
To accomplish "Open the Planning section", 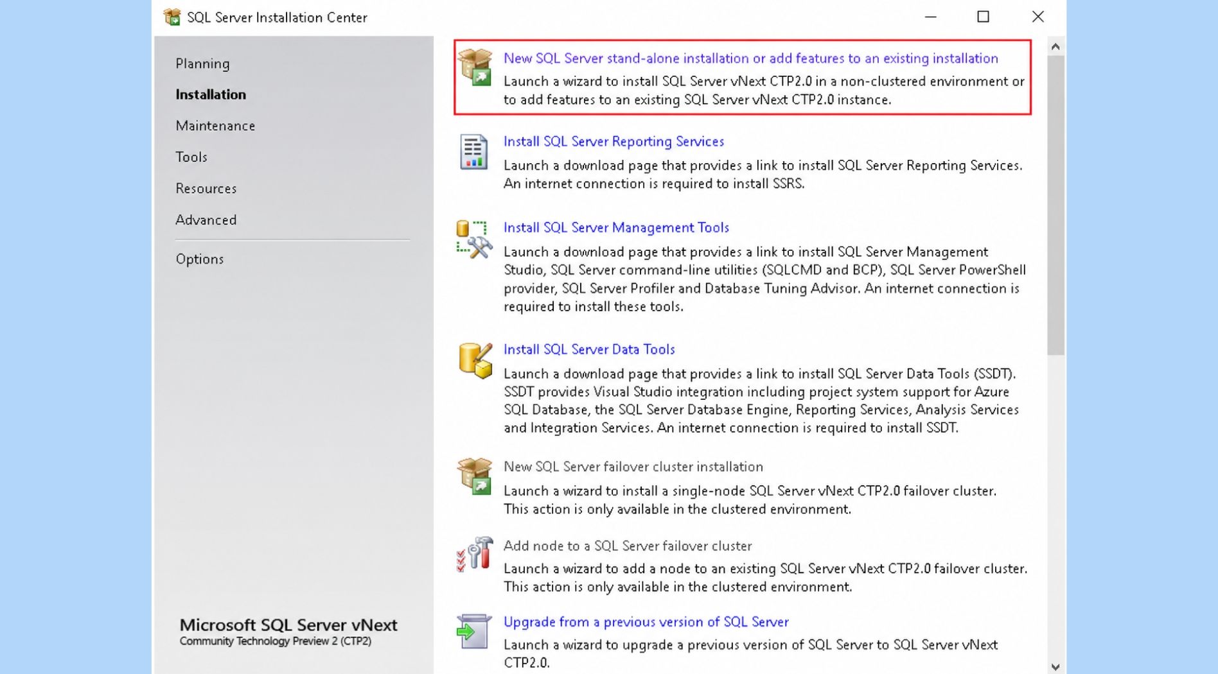I will tap(202, 64).
